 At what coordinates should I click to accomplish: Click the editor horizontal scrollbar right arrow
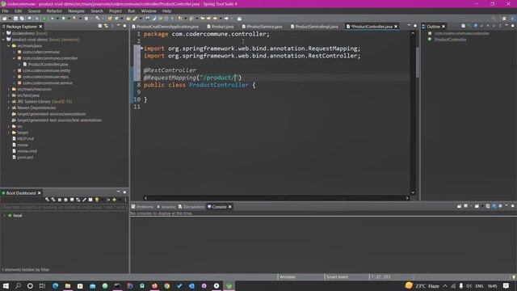tap(406, 198)
